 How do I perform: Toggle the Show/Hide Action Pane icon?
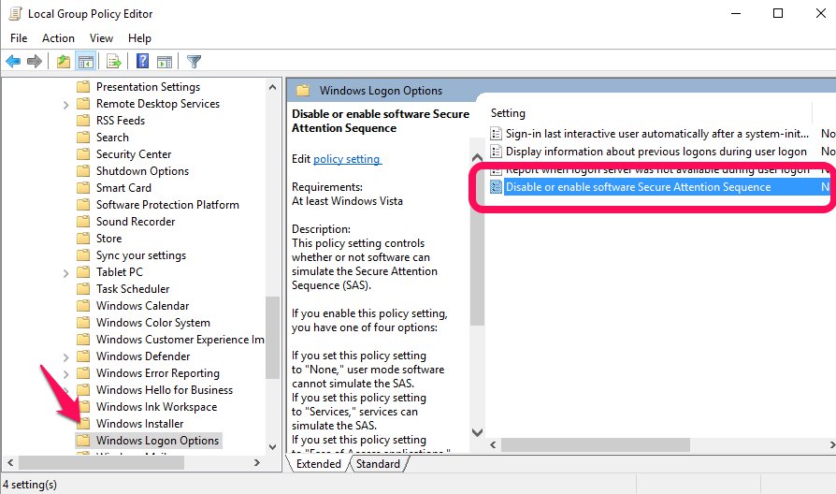(x=165, y=62)
